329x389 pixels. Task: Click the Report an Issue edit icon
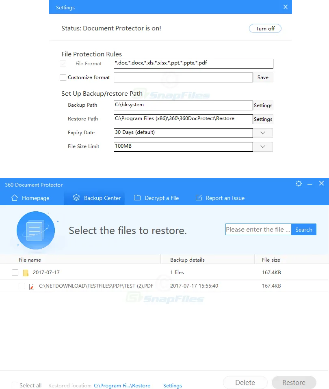199,198
